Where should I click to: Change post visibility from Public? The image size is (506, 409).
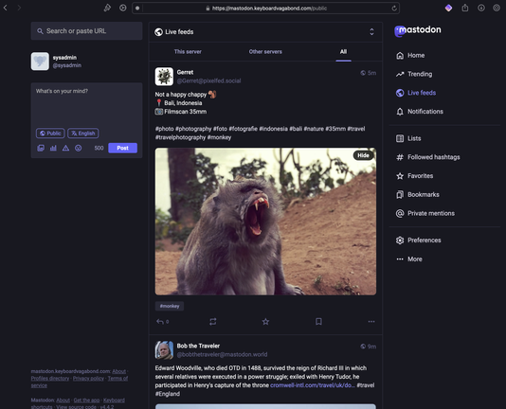point(50,133)
